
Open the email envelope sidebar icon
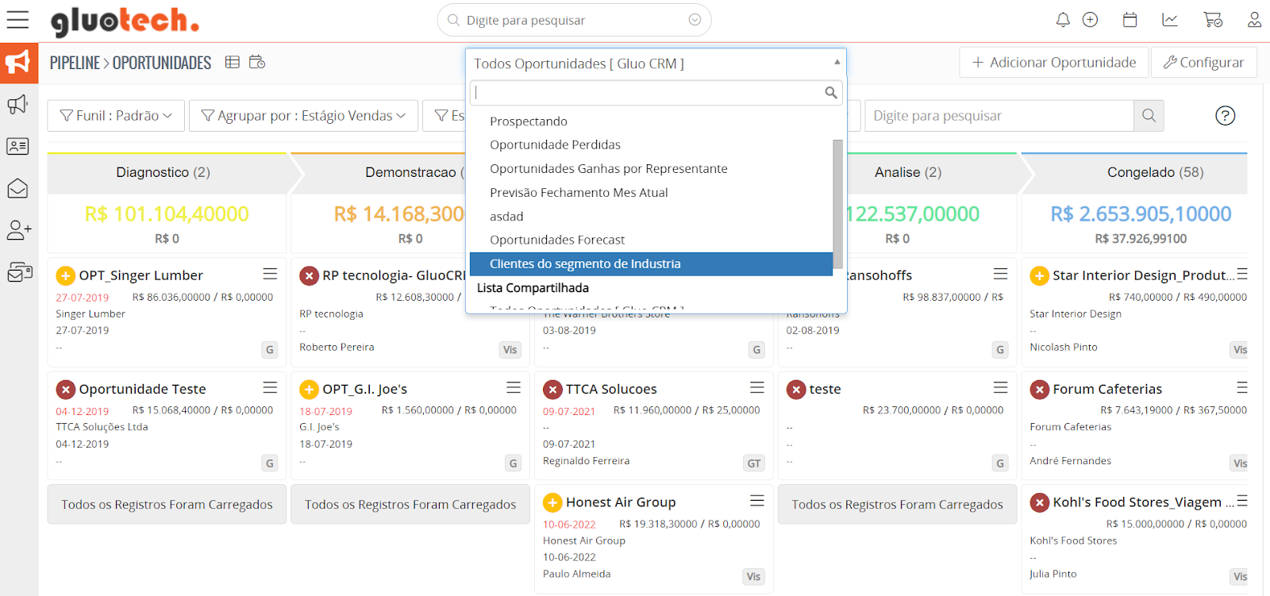tap(18, 188)
